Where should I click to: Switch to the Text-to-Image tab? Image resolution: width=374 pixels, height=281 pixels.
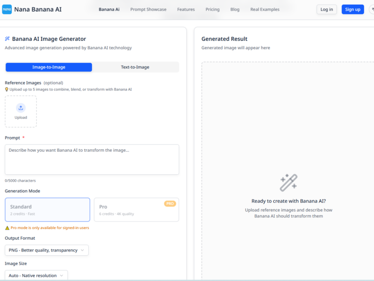pyautogui.click(x=135, y=67)
